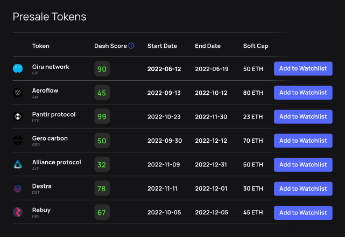Add Gira network to watchlist
345x237 pixels.
(303, 68)
